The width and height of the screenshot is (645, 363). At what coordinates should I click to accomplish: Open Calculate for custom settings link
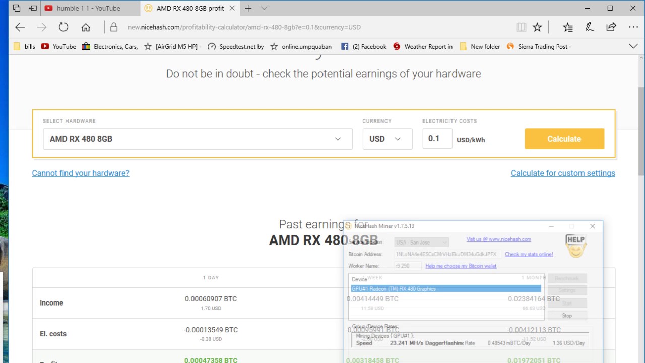point(563,173)
